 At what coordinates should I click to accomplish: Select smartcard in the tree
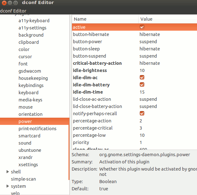tap(30, 136)
